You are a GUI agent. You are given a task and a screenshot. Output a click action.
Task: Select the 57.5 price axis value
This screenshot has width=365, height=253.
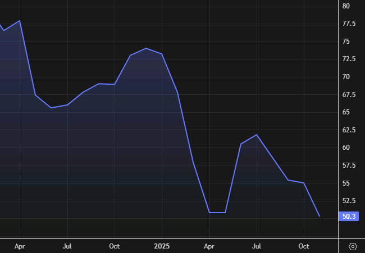pyautogui.click(x=349, y=165)
